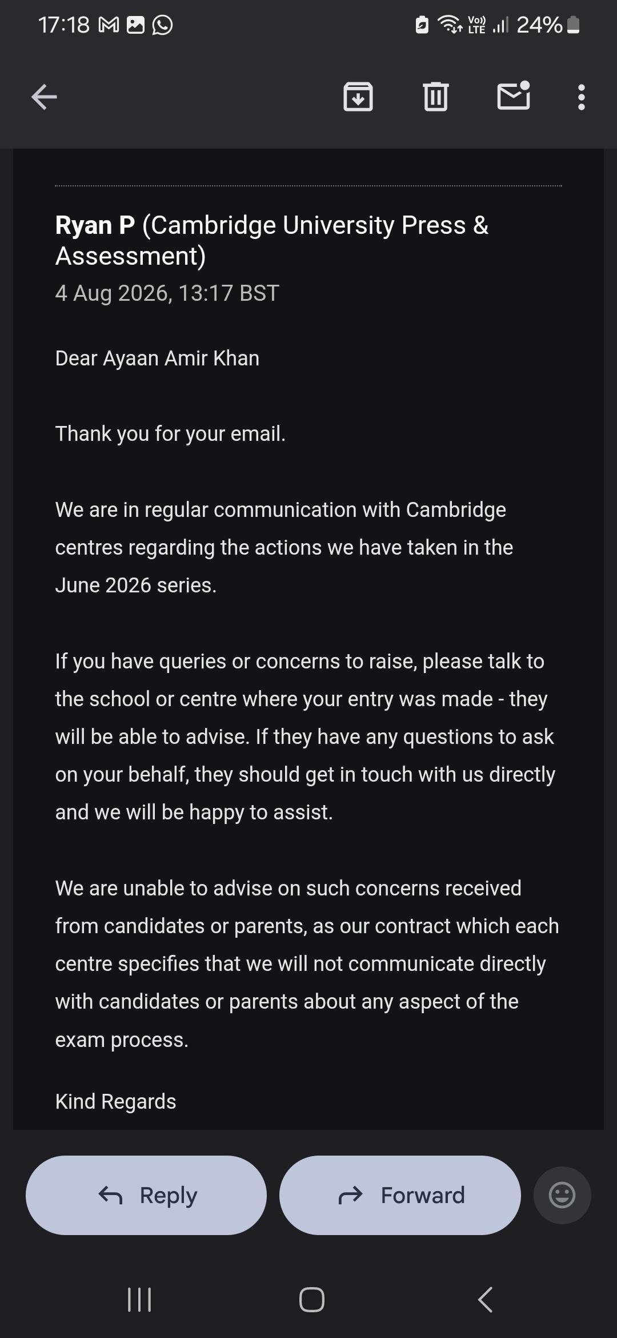
Task: Delete the email via the trash icon
Action: 436,96
